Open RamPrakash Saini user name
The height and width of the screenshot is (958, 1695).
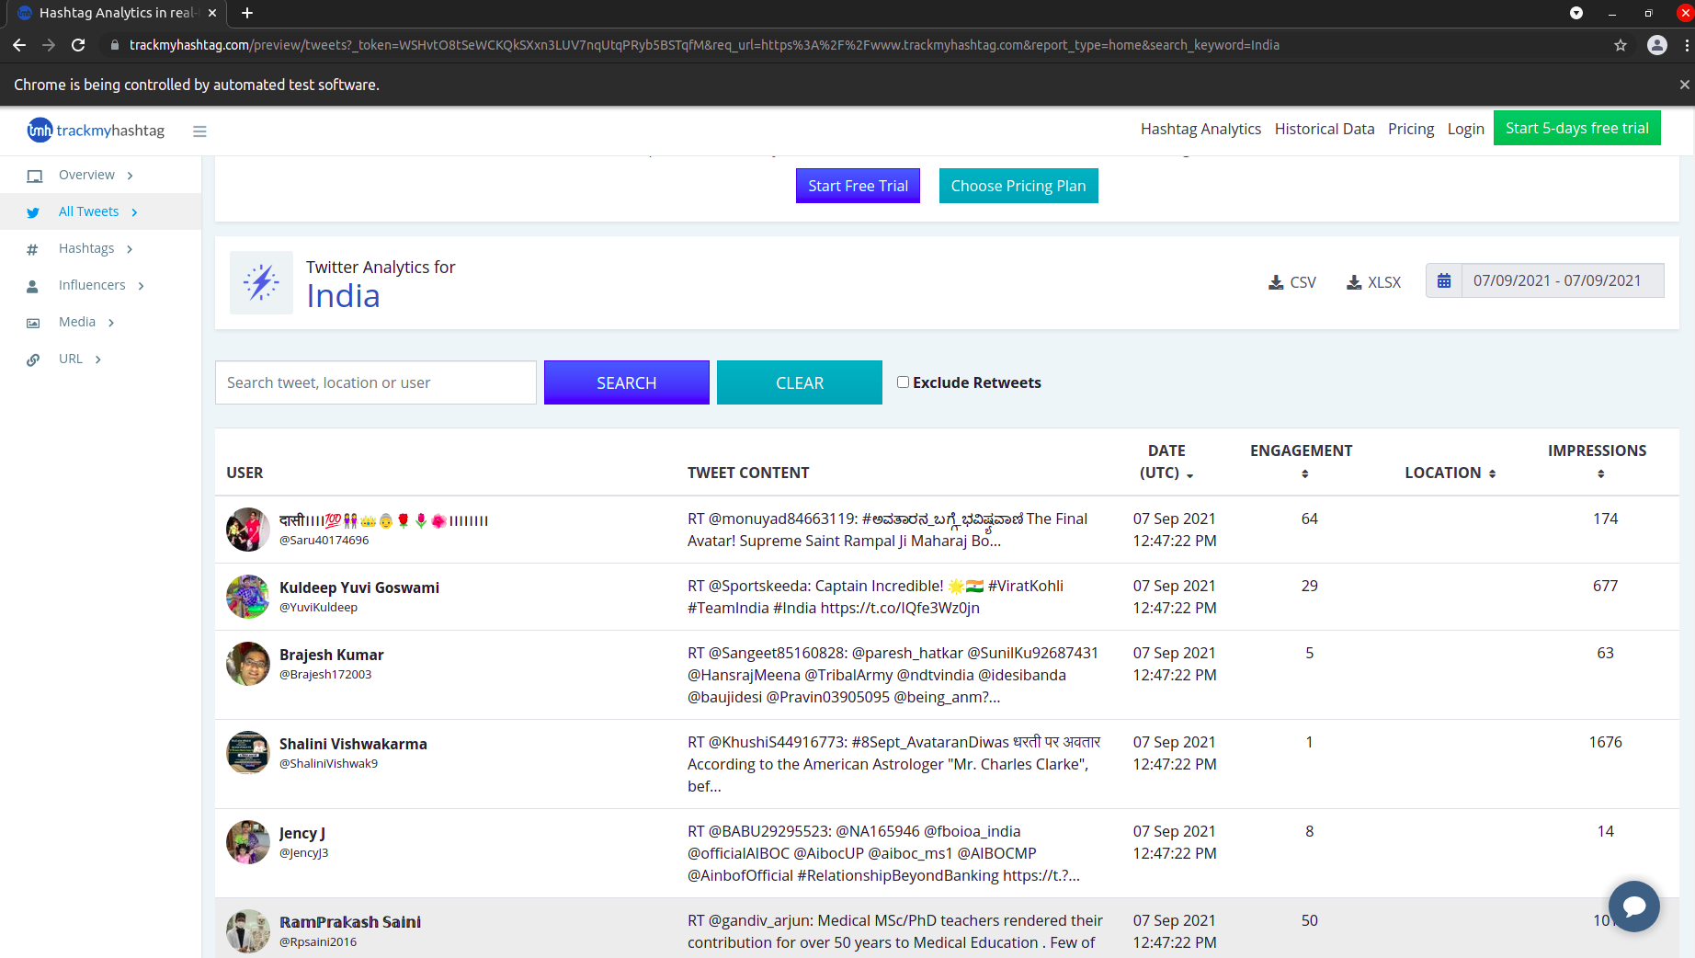point(350,922)
